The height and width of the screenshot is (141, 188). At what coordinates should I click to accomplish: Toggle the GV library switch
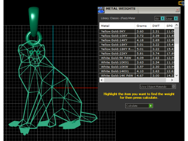pyautogui.click(x=160, y=18)
